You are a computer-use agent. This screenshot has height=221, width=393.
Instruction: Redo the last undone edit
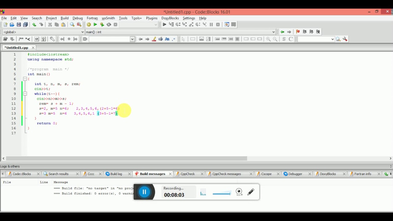click(41, 25)
